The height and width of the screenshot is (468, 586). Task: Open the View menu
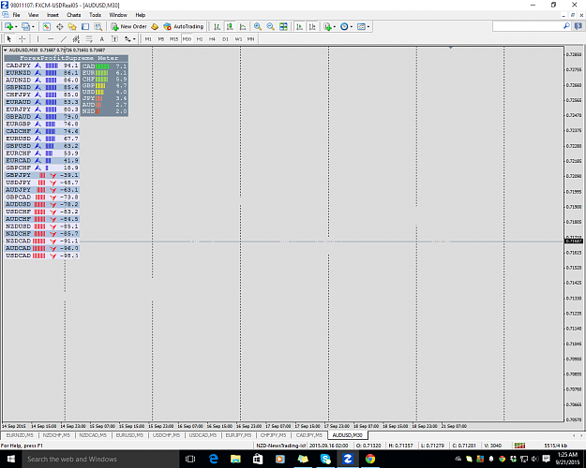click(33, 15)
